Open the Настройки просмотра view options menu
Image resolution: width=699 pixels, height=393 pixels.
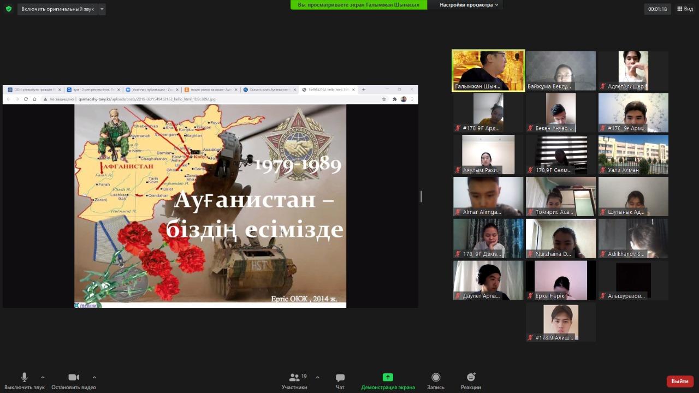coord(469,5)
